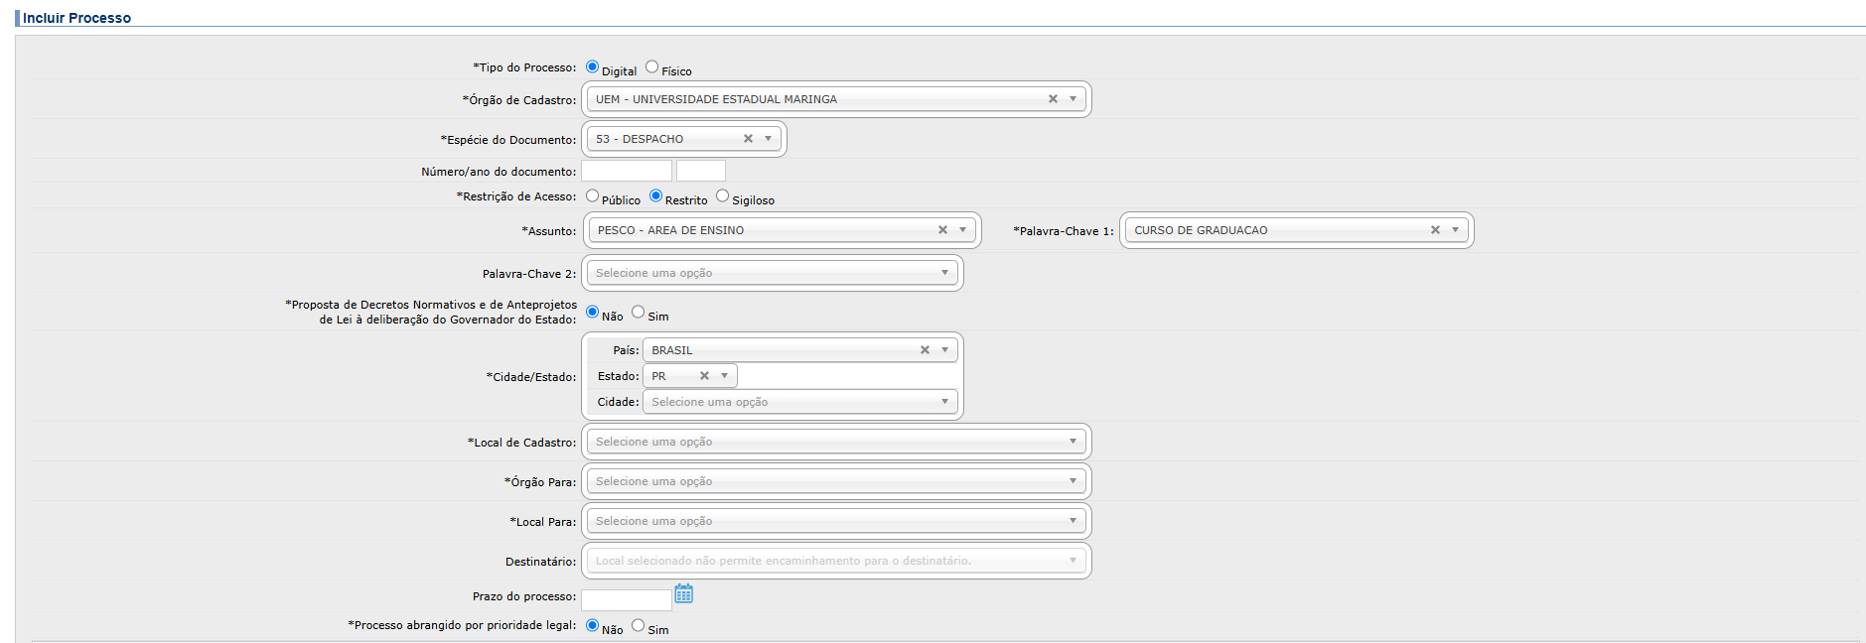The image size is (1866, 643).
Task: Clear the Espécie do Documento DESPACHO selection
Action: (748, 139)
